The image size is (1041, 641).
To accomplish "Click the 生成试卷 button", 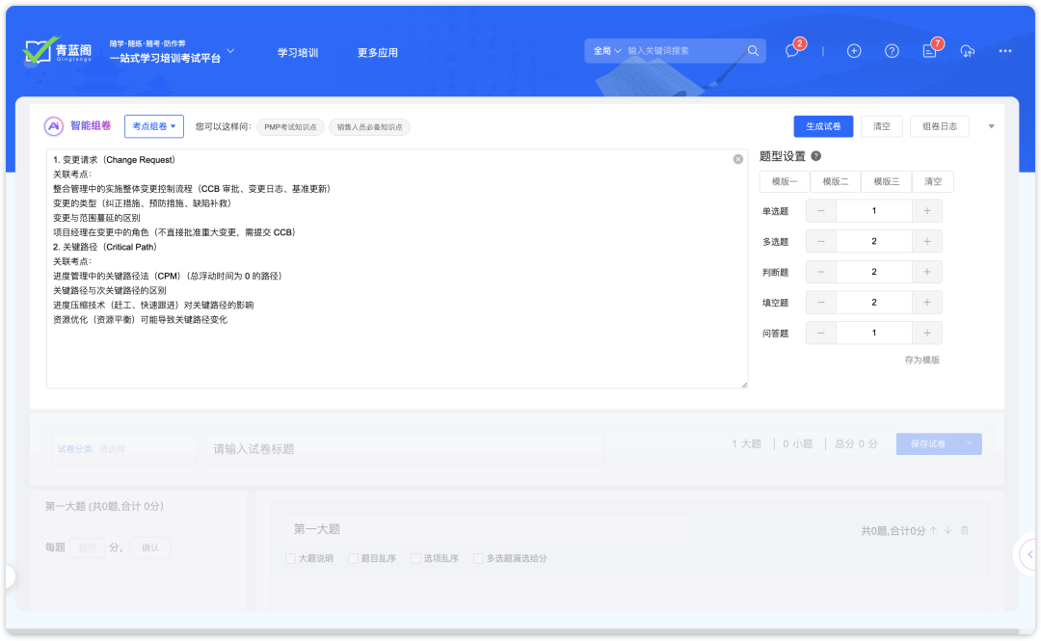I will click(x=823, y=125).
